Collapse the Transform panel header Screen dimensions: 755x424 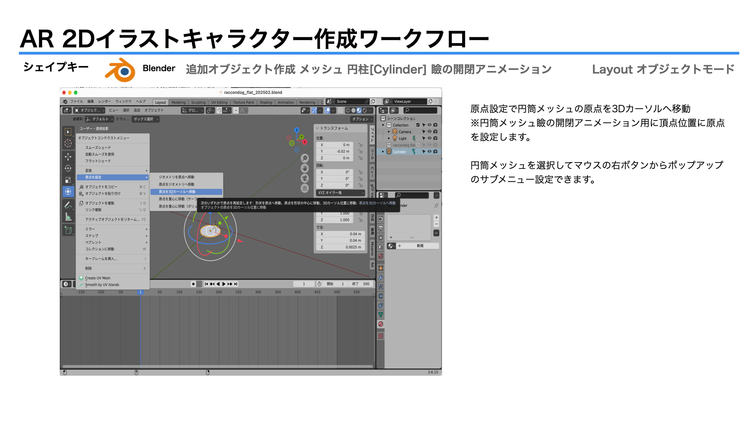click(341, 128)
